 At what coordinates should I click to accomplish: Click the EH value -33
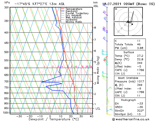click(140, 104)
